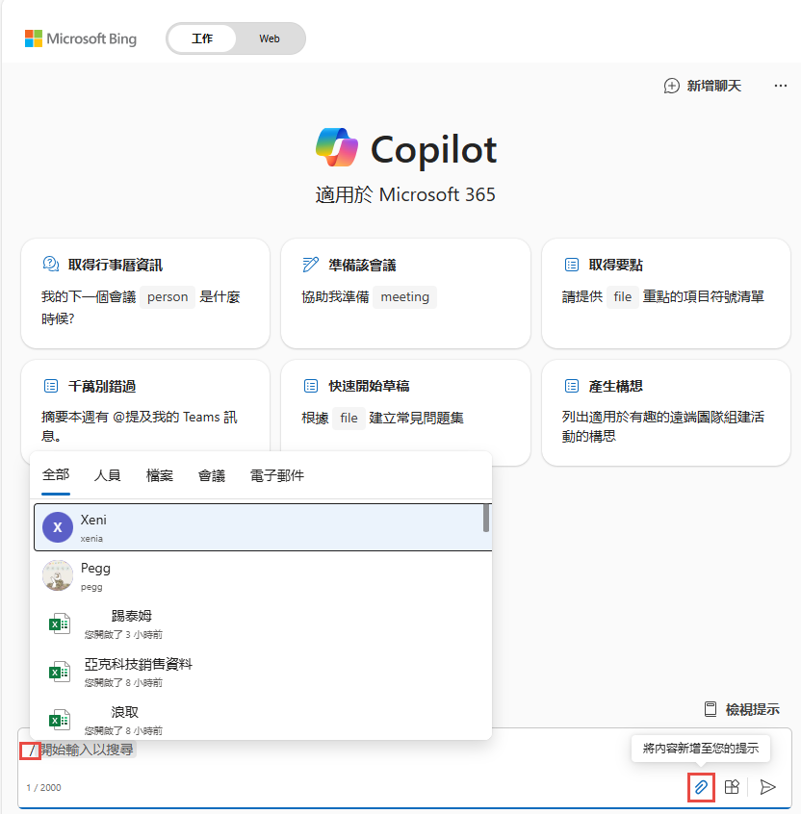The height and width of the screenshot is (814, 801).
Task: Switch to the 檔案 tab
Action: (160, 475)
